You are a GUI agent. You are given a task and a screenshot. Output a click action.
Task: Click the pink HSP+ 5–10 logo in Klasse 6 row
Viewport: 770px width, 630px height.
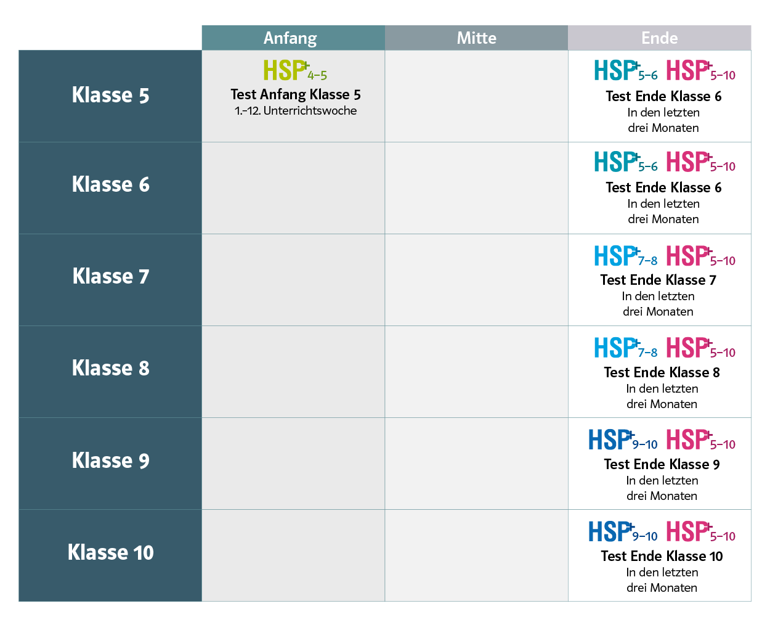tap(701, 162)
